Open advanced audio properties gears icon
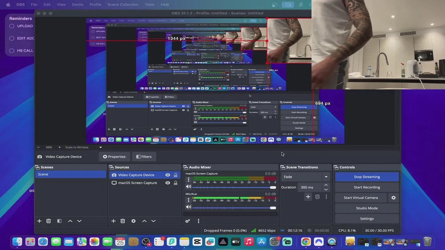Image resolution: width=445 pixels, height=250 pixels. click(x=188, y=221)
